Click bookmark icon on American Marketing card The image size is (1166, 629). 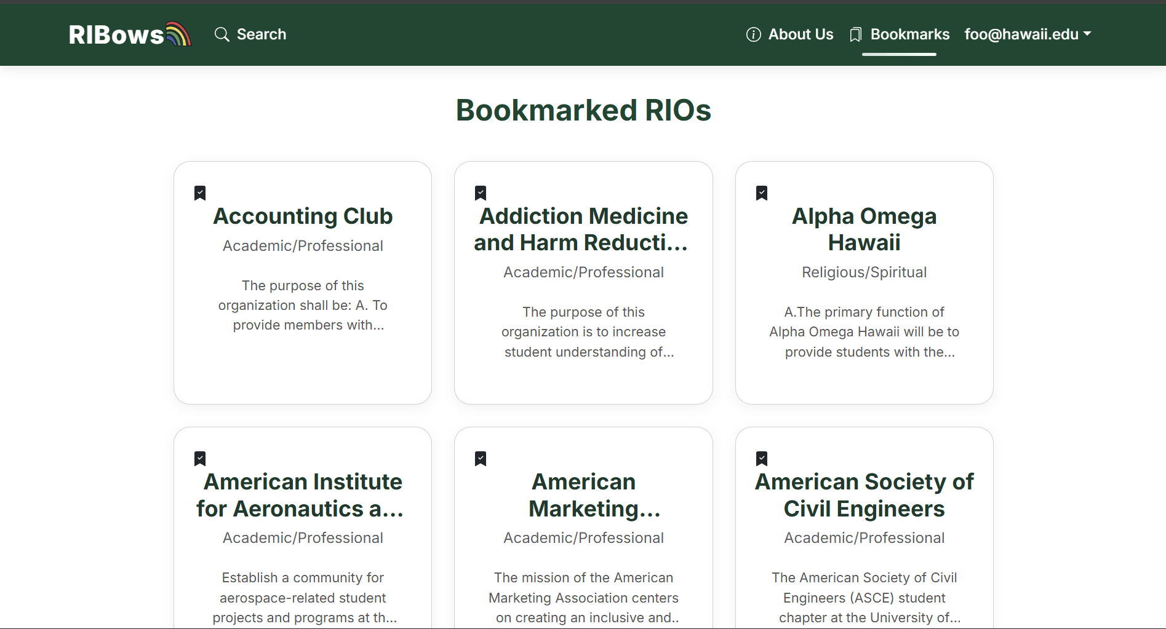[481, 459]
